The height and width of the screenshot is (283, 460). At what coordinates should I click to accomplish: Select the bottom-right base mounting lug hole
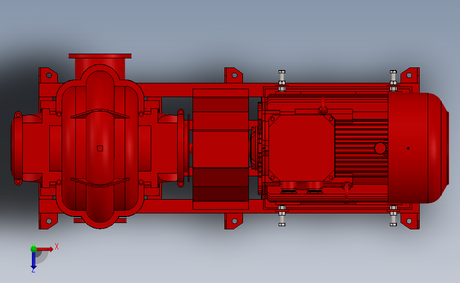tap(409, 221)
